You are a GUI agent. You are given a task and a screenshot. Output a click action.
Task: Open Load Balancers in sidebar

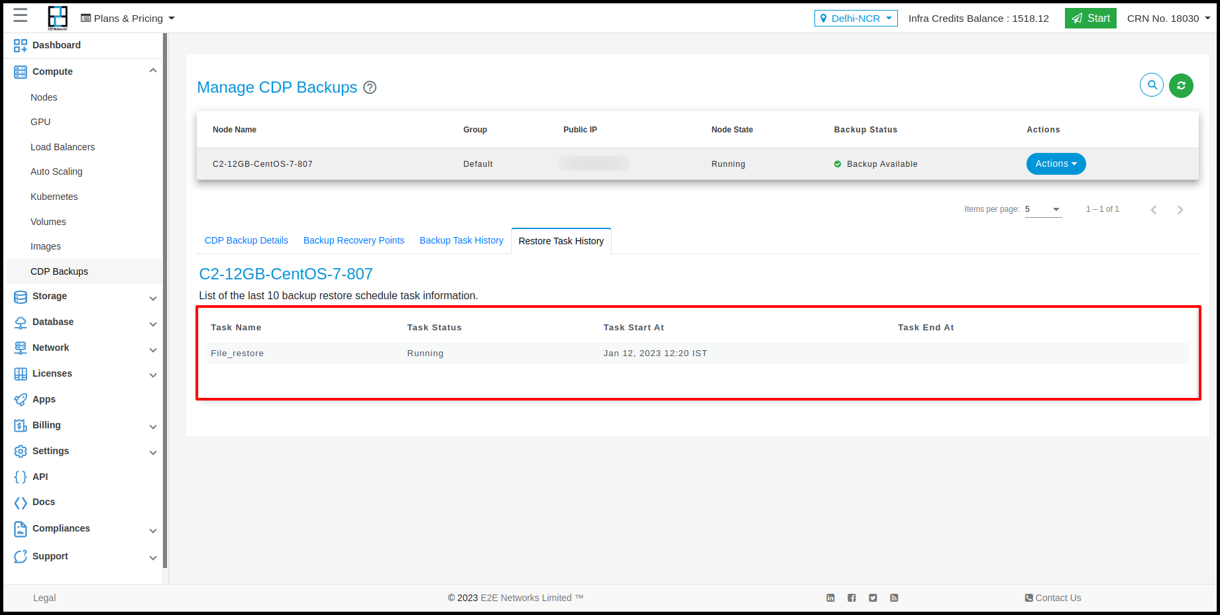pyautogui.click(x=62, y=147)
